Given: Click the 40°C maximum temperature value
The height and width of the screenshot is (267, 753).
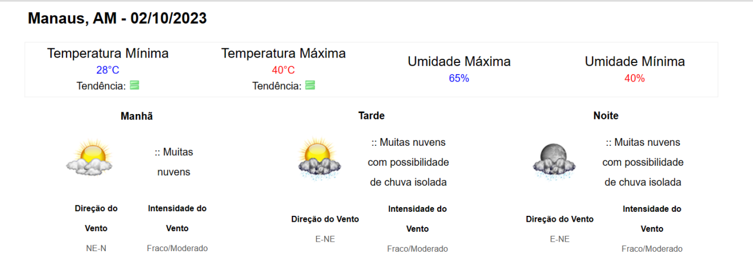Looking at the screenshot, I should tap(283, 71).
